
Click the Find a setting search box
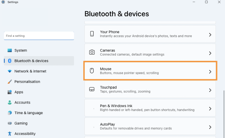pyautogui.click(x=39, y=36)
